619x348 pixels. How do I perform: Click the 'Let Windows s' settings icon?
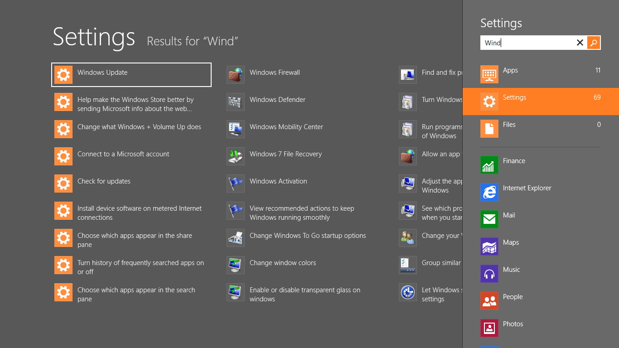[x=408, y=292]
